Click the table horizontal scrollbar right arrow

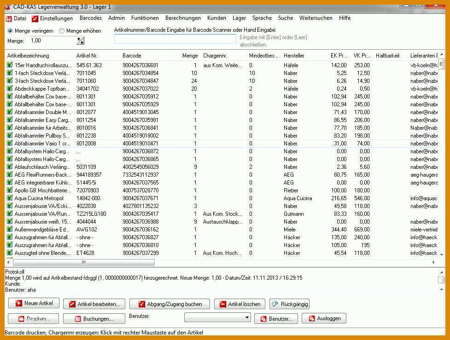[x=433, y=262]
